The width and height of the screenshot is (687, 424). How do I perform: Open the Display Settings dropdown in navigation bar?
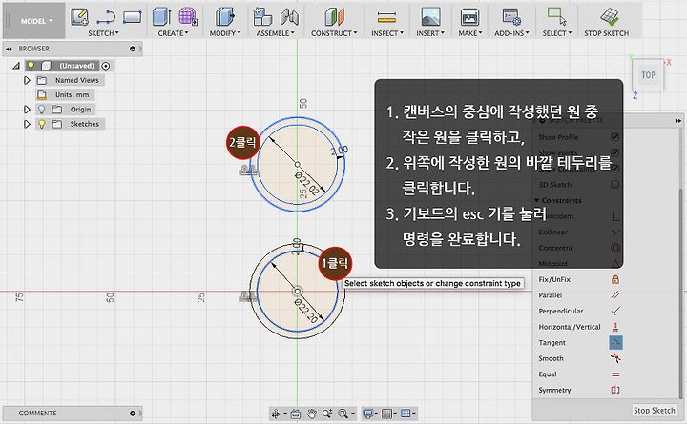[370, 414]
